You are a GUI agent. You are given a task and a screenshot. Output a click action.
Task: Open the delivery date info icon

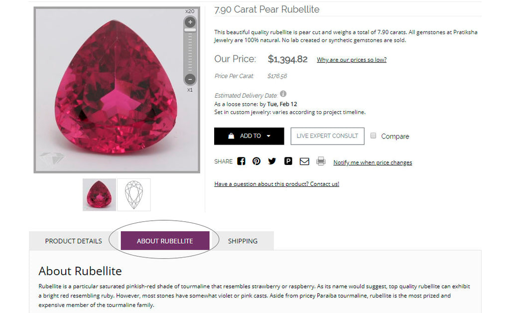click(283, 94)
